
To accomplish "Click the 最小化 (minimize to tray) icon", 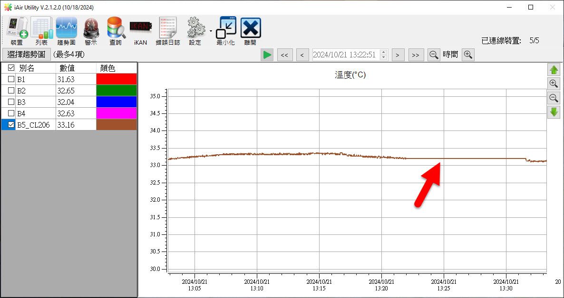I will pos(226,31).
